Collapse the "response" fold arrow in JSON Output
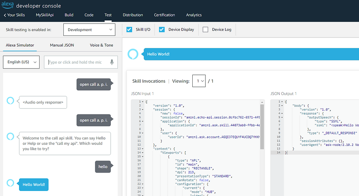The height and width of the screenshot is (196, 359). pos(282,113)
